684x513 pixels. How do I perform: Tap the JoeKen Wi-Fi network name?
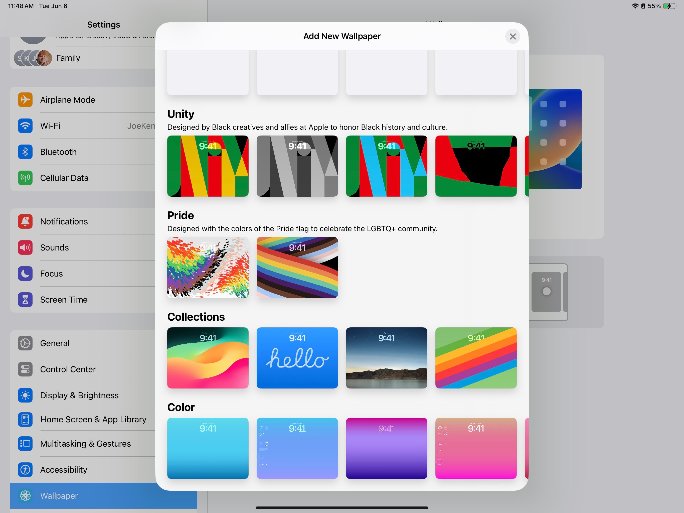coord(141,126)
